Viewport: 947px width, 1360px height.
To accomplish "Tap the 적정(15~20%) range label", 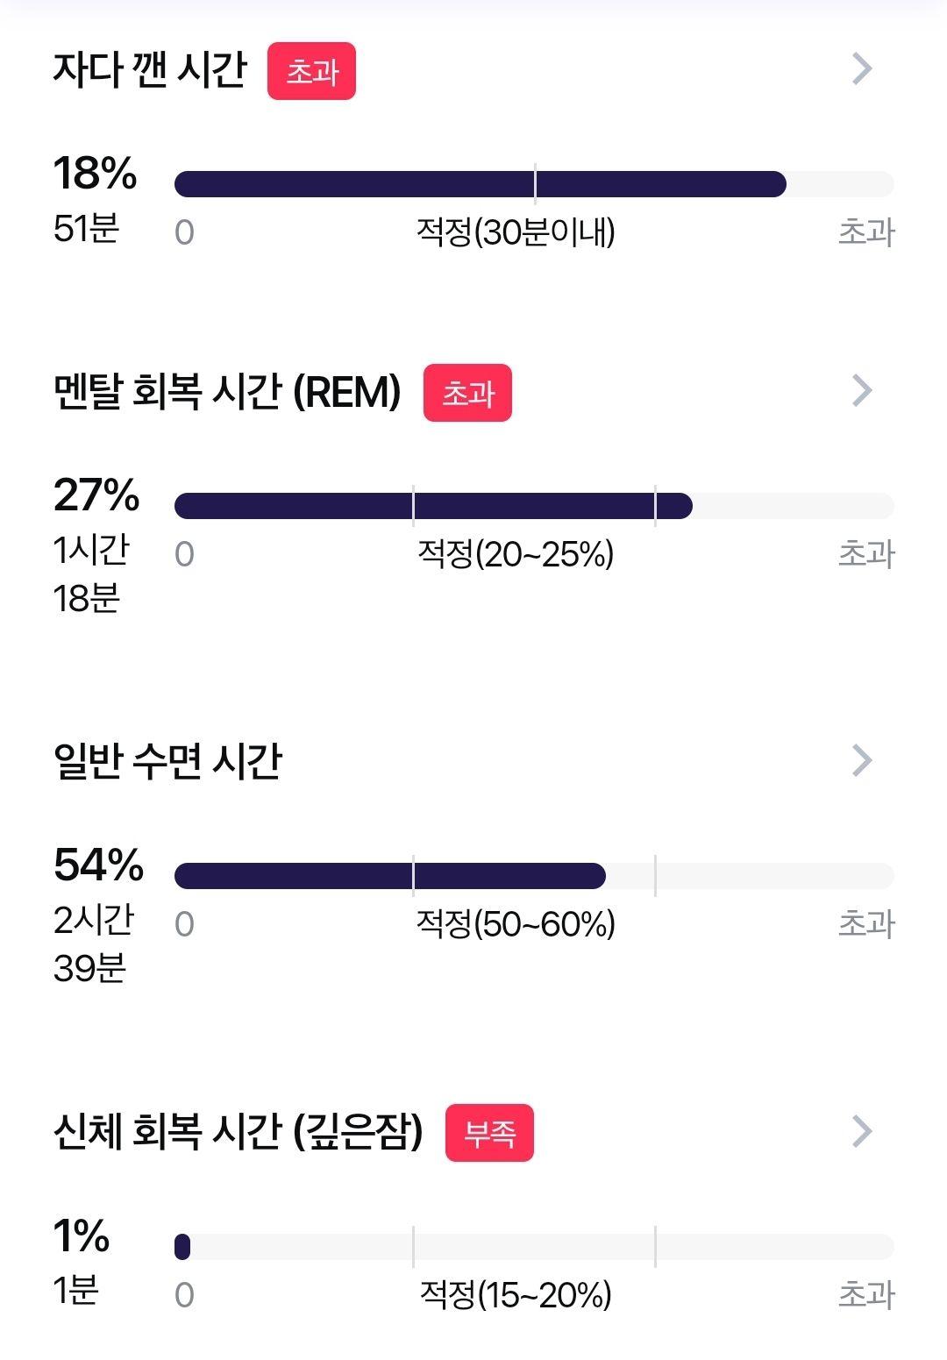I will 516,1294.
